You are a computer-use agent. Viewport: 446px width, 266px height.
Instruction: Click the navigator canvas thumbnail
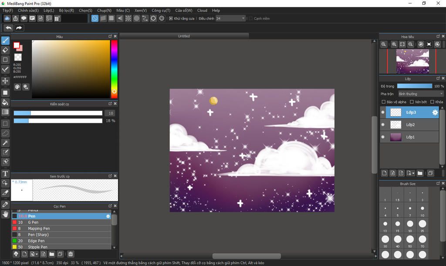413,61
